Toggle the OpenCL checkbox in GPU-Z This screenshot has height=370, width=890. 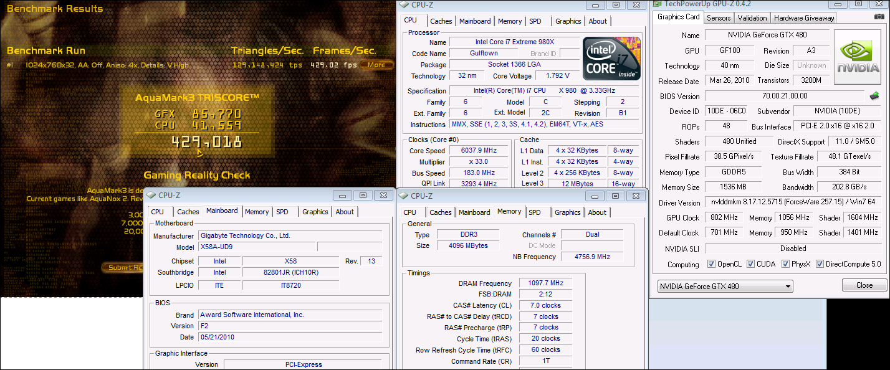(x=711, y=264)
